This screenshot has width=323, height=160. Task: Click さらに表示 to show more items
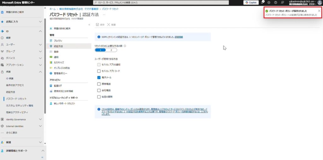(12, 133)
